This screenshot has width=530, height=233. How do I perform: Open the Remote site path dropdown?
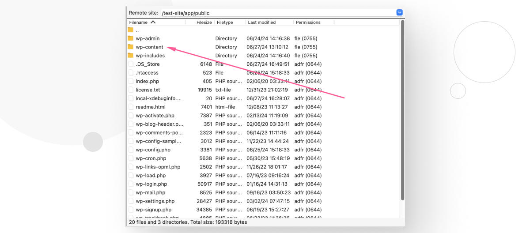point(399,13)
